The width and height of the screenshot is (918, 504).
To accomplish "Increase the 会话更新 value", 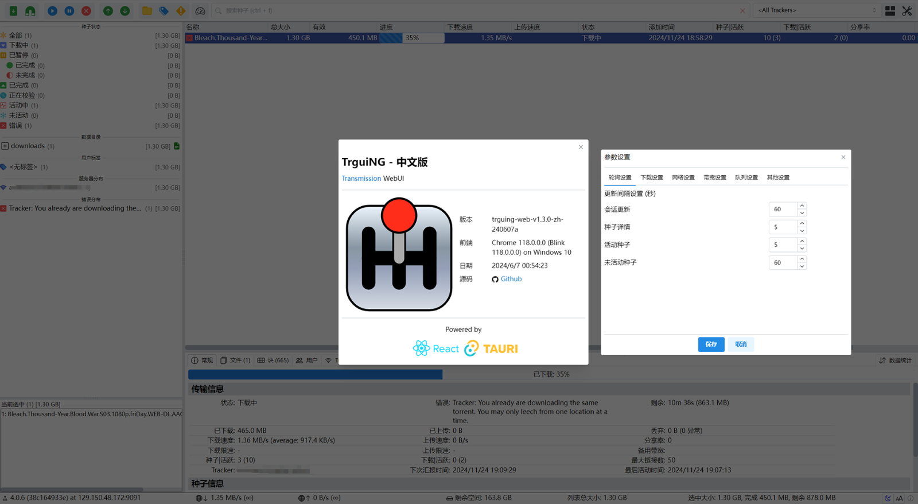I will point(802,206).
